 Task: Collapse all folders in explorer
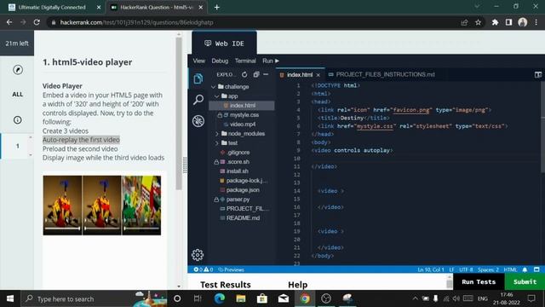(x=256, y=74)
